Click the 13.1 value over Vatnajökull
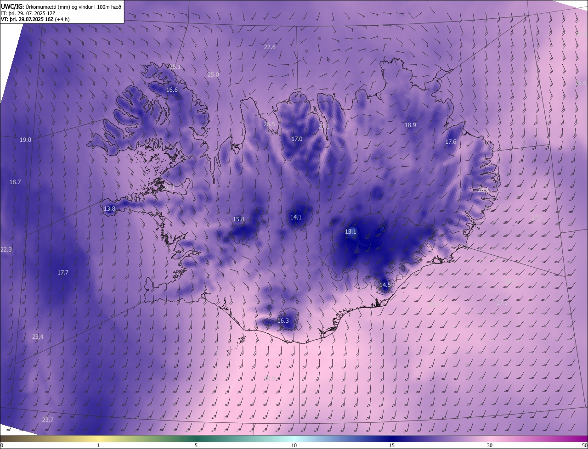The height and width of the screenshot is (449, 588). point(351,231)
